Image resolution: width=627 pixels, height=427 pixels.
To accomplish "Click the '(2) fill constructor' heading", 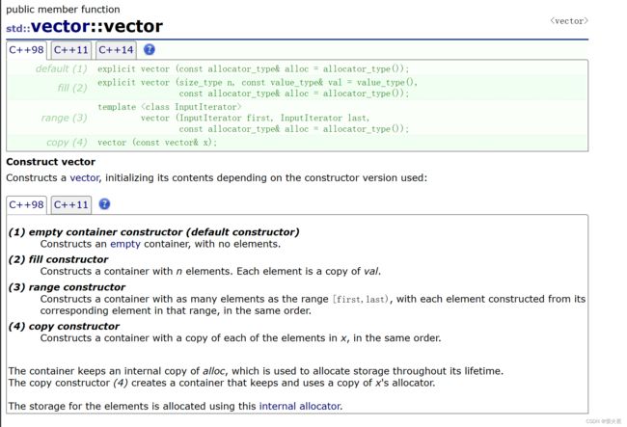I will coord(59,259).
